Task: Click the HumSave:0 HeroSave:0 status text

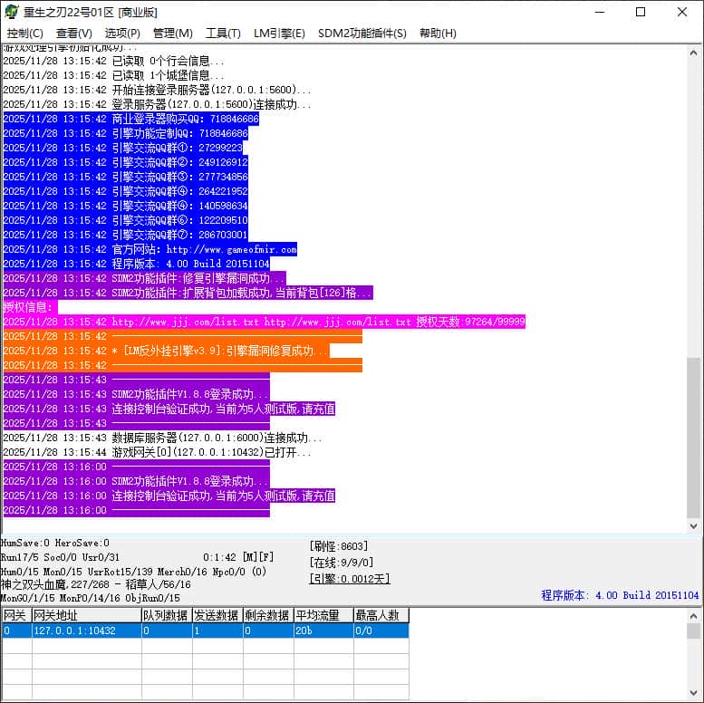Action: click(x=54, y=544)
